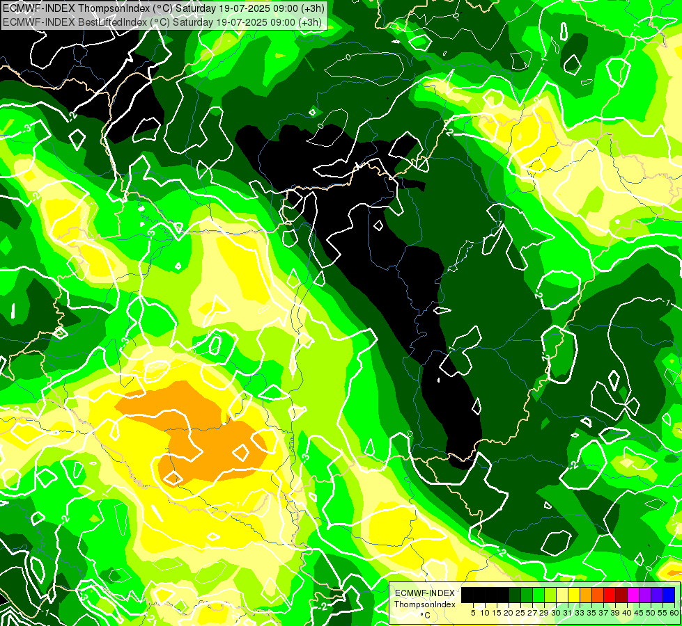This screenshot has height=626, width=682.
Task: Pick the bright red legend swatch (37–39)
Action: coord(610,595)
